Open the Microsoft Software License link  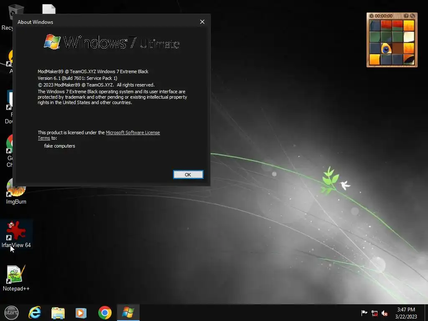[132, 132]
